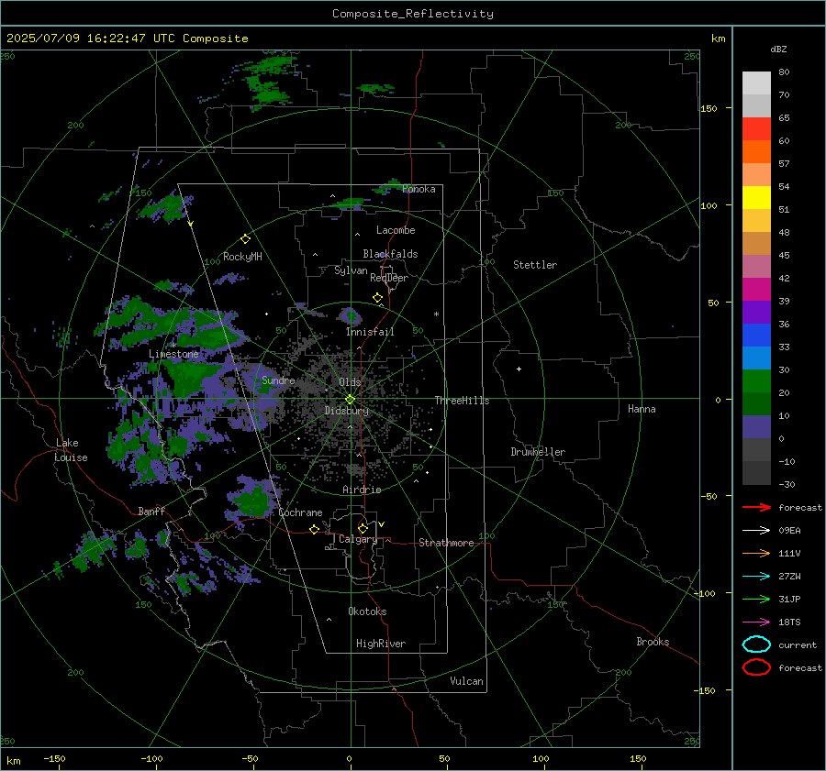Click the yellow V marker beside Calgary

pyautogui.click(x=382, y=524)
